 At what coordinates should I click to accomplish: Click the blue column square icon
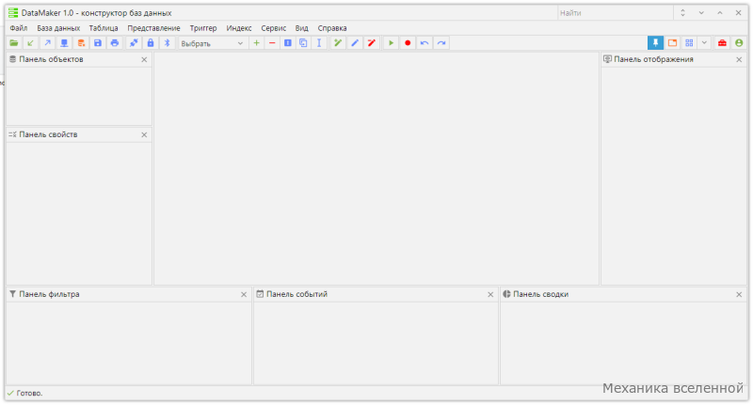coord(288,43)
